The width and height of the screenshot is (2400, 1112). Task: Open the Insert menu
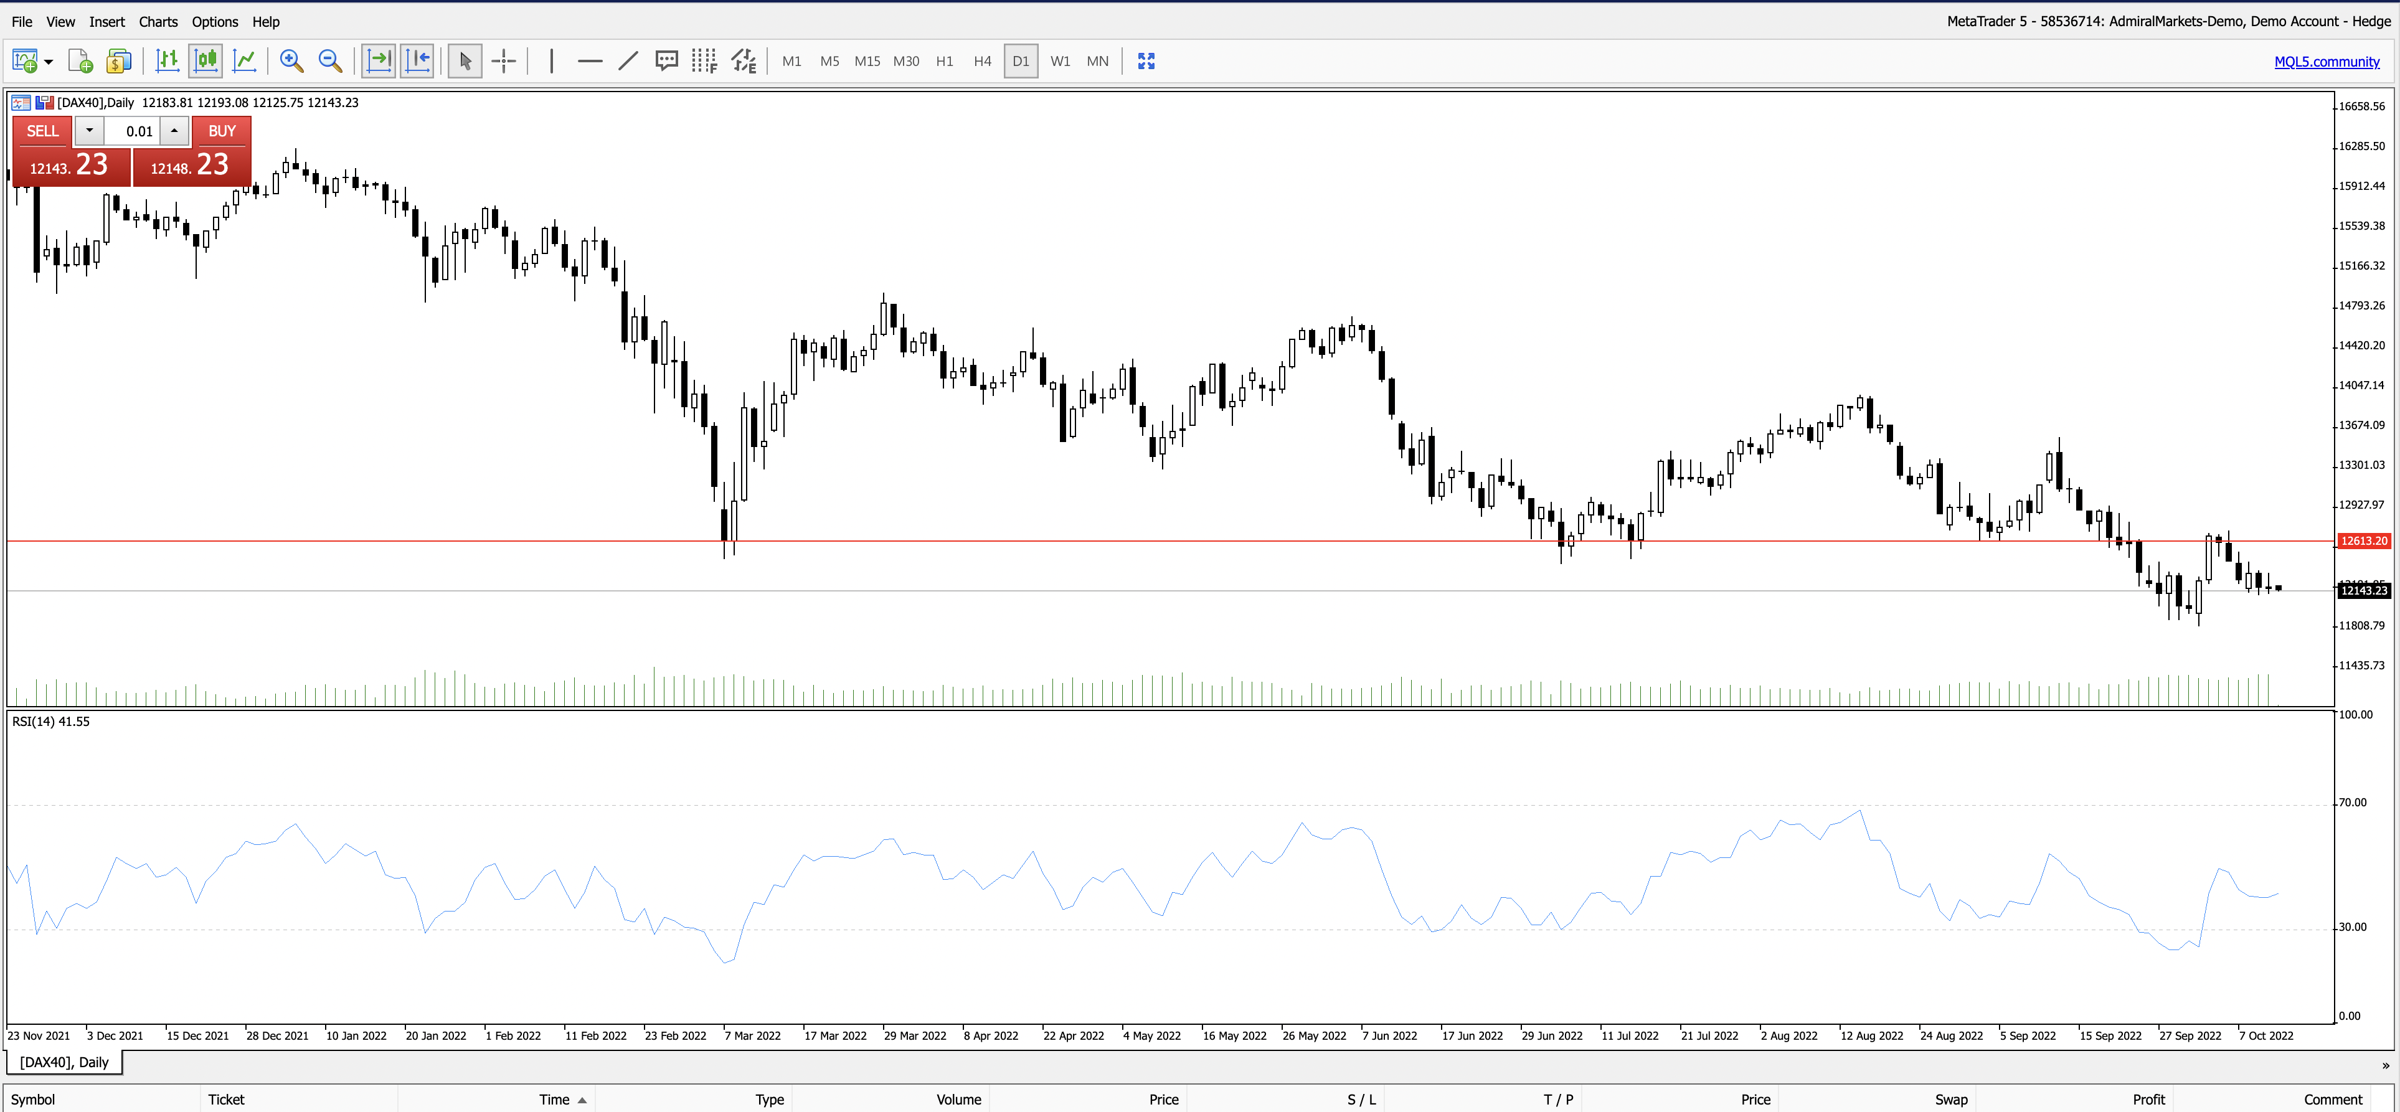(x=107, y=21)
